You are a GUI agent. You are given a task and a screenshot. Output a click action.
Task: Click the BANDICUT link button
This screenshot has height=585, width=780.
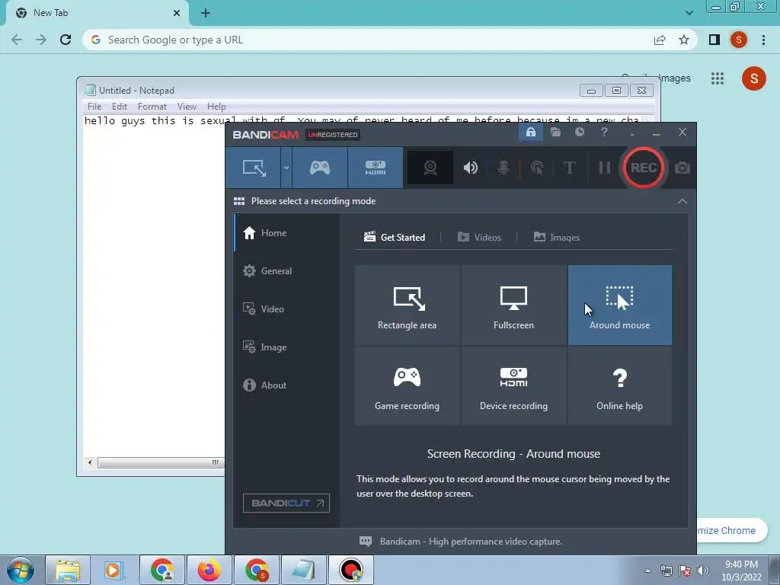[286, 503]
